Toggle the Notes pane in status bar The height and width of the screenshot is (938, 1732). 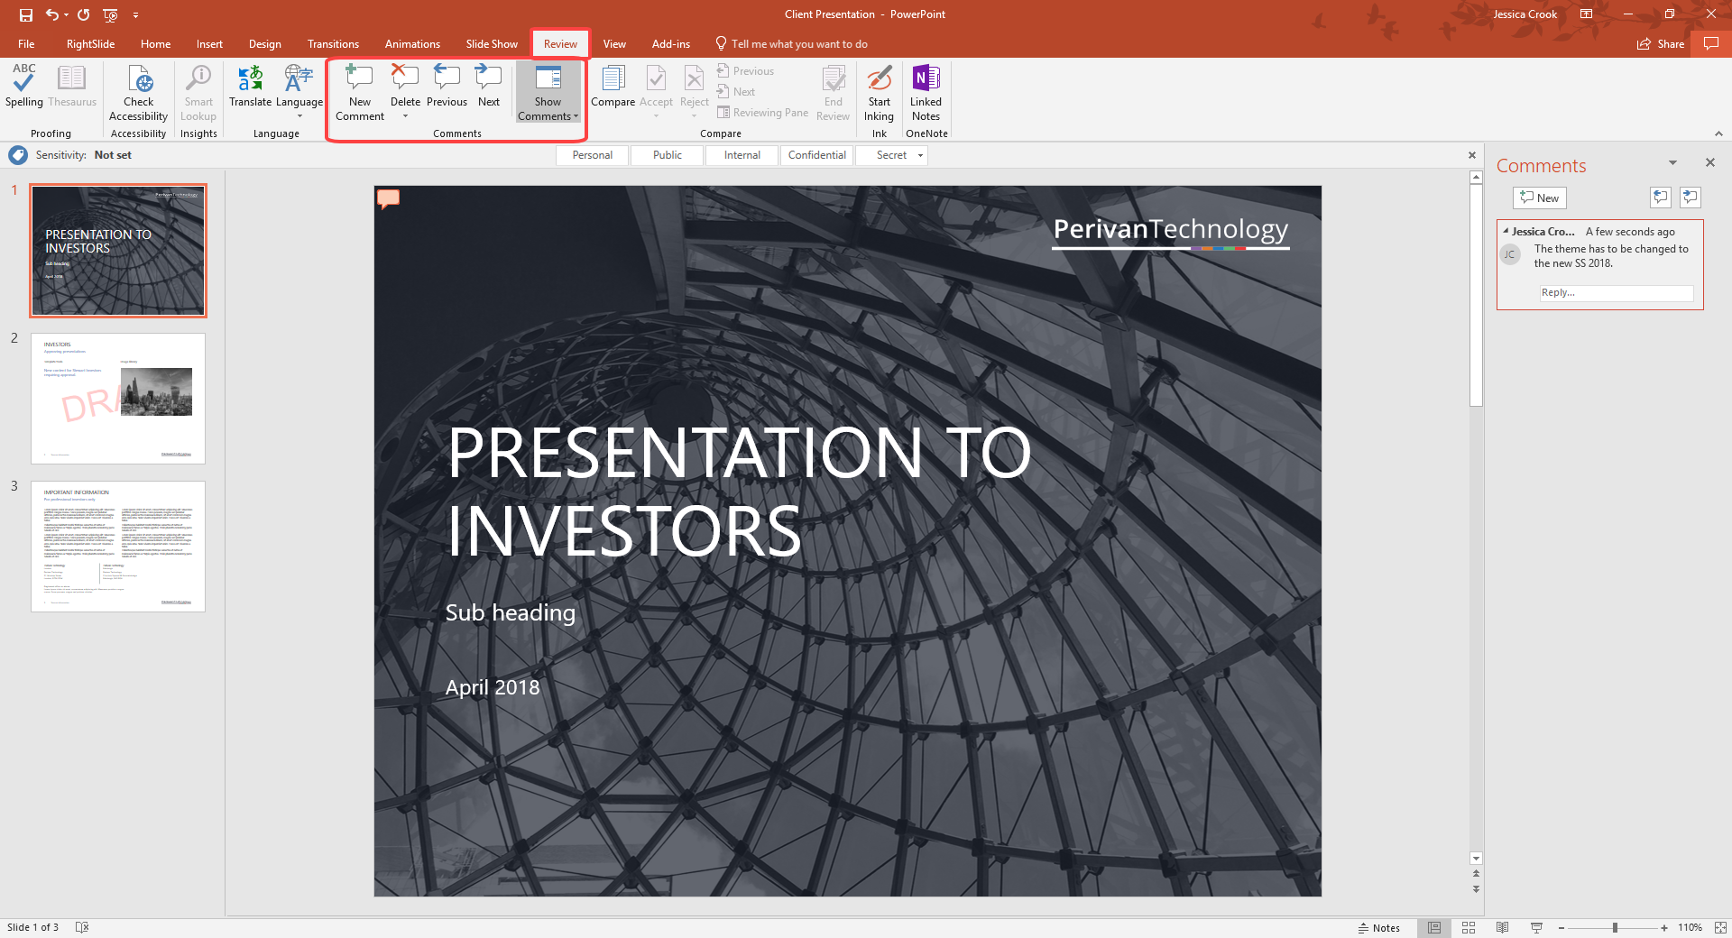click(x=1379, y=927)
